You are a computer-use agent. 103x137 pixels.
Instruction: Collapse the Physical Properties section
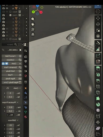click(17, 102)
